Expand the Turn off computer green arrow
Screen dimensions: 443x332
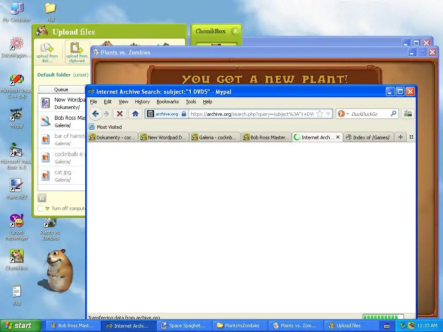pyautogui.click(x=47, y=209)
